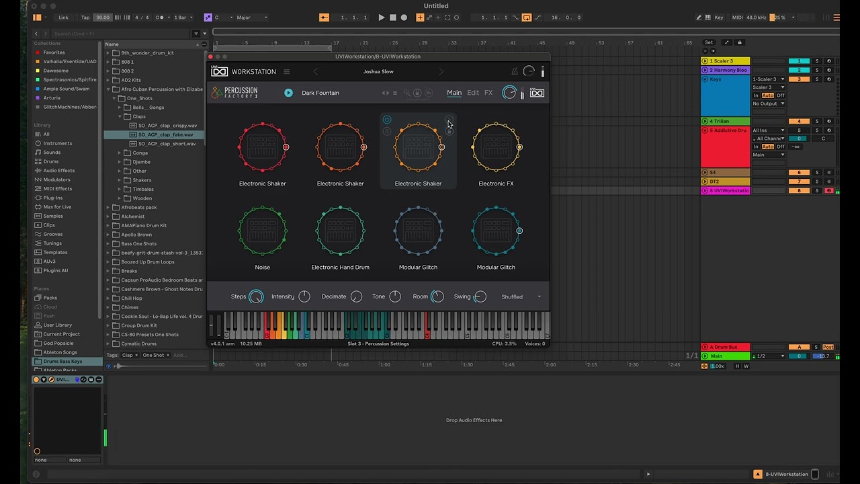The width and height of the screenshot is (860, 484).
Task: Toggle the UVI Workstation metronome icon
Action: pos(515,71)
